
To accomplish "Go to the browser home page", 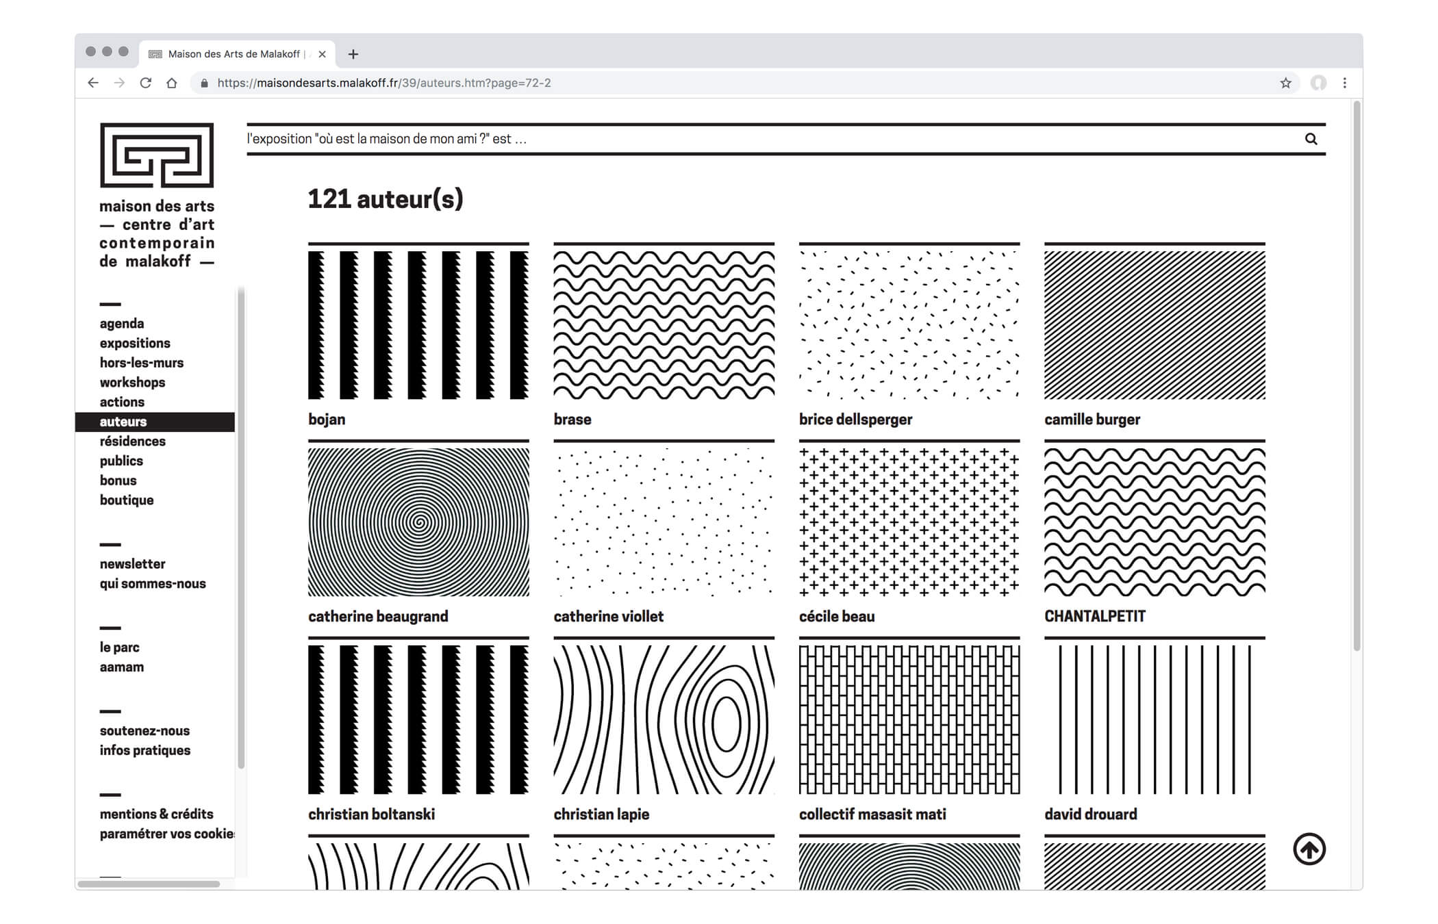I will 172,83.
